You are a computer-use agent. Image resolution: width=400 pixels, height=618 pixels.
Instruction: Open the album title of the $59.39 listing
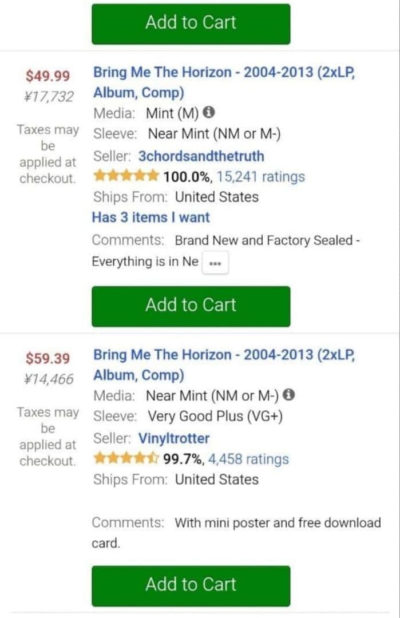228,365
